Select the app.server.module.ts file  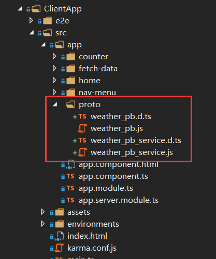119,200
